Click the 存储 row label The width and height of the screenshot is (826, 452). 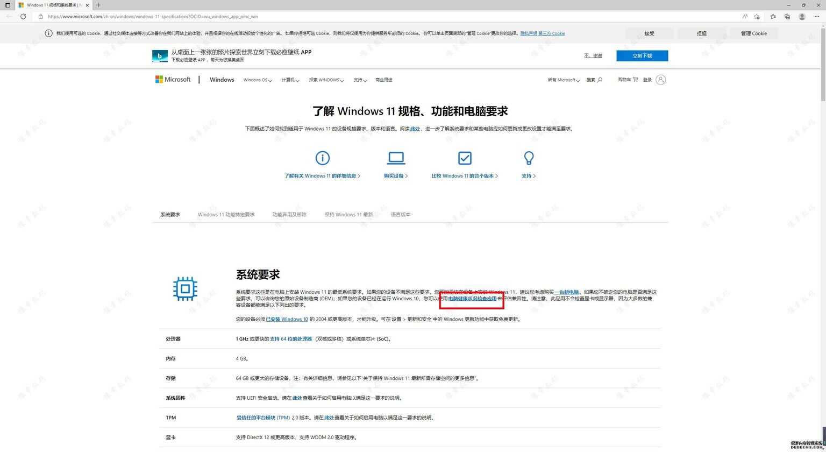pyautogui.click(x=171, y=378)
